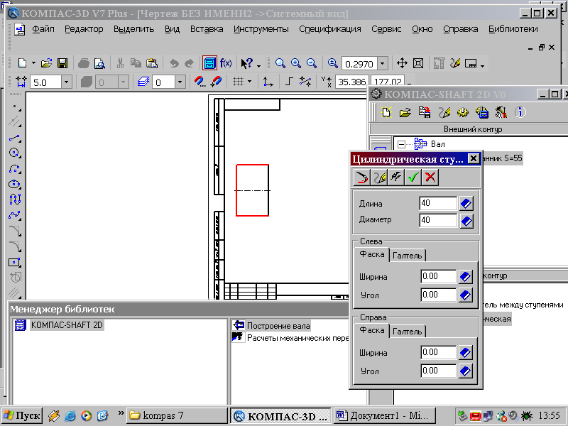Toggle the local coordinate system button
The width and height of the screenshot is (568, 426).
(x=268, y=82)
